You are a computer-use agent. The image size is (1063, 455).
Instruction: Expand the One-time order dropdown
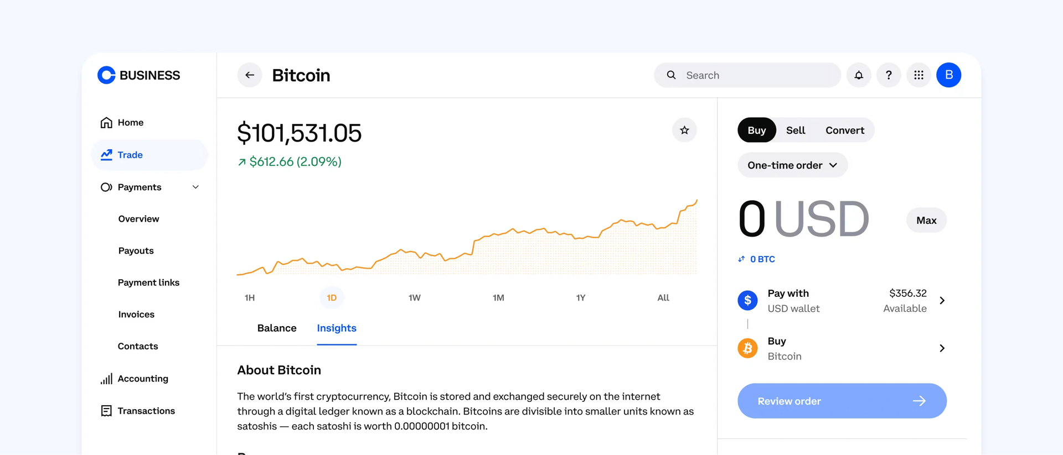click(x=792, y=165)
